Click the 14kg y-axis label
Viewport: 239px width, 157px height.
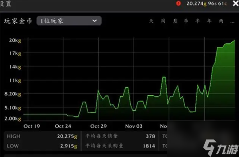[x=15, y=67]
